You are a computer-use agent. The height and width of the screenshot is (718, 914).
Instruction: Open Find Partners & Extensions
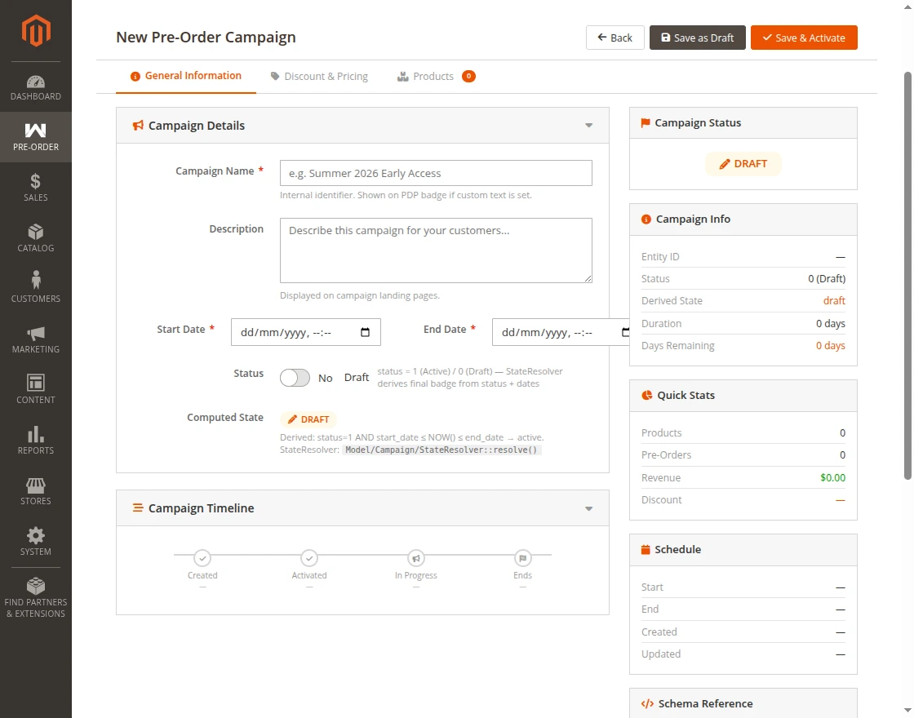pyautogui.click(x=36, y=597)
